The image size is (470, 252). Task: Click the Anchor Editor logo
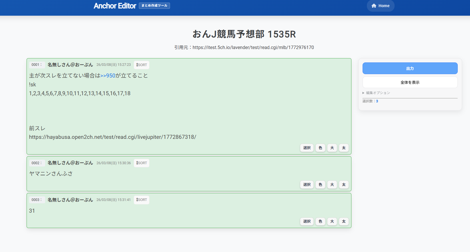point(115,6)
